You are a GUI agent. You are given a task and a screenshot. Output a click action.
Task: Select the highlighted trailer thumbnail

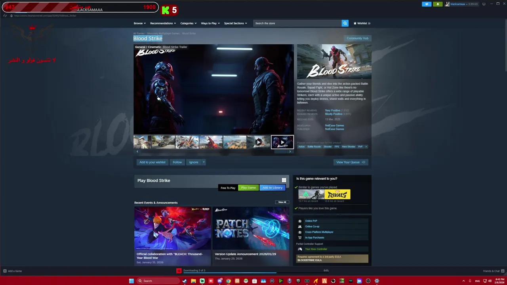[x=282, y=142]
